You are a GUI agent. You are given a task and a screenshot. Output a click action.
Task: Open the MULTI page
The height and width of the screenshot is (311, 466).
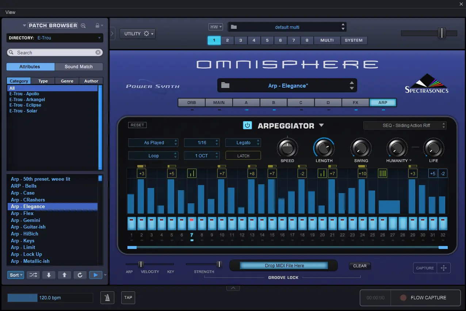click(327, 40)
